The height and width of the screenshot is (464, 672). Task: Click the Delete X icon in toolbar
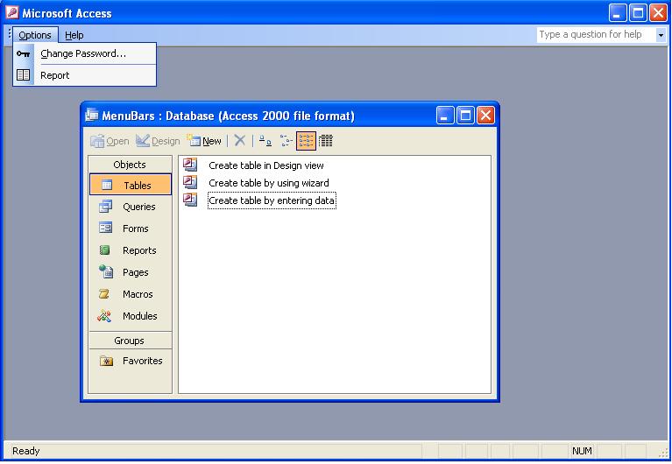pos(239,141)
